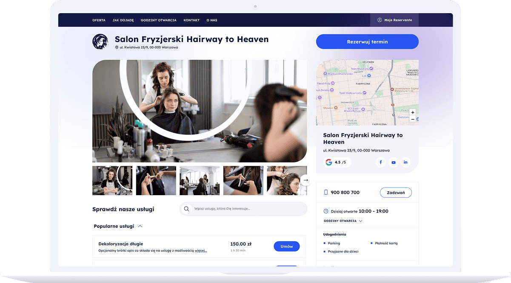Click the Zadzwoń call button
The image size is (511, 283).
[x=396, y=193]
